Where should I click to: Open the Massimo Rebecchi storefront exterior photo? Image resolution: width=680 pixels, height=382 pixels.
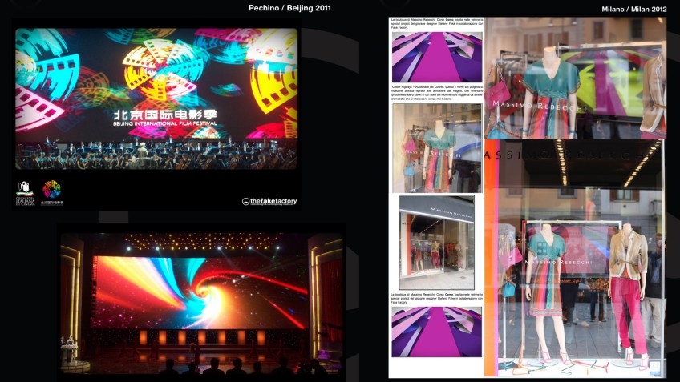(436, 233)
